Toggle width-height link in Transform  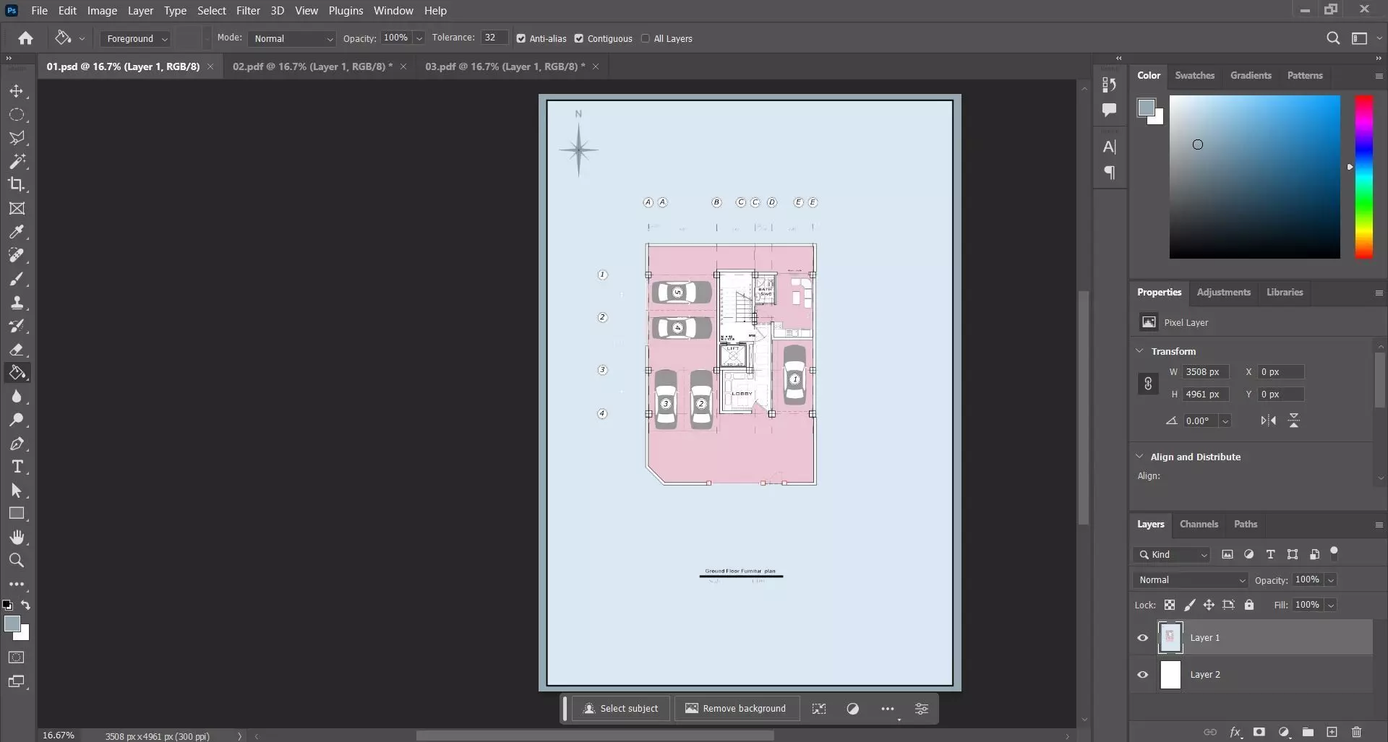1148,384
